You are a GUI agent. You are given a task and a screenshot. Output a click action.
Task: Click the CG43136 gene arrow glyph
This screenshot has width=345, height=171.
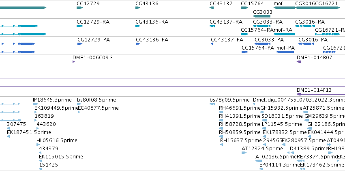[x=138, y=8]
